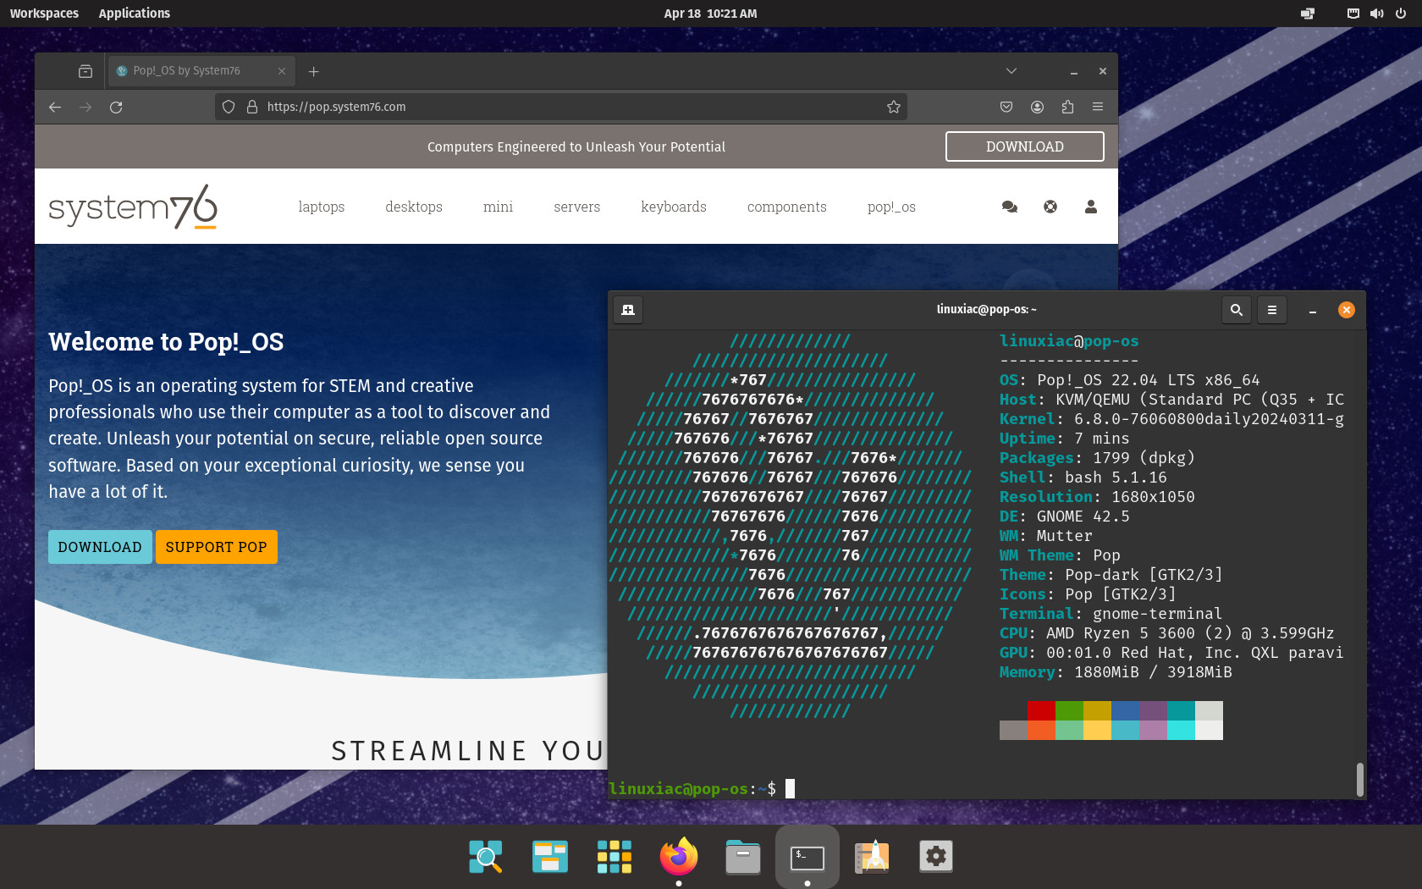Screen dimensions: 1422x889
Task: Open Files manager from dock
Action: 743,857
